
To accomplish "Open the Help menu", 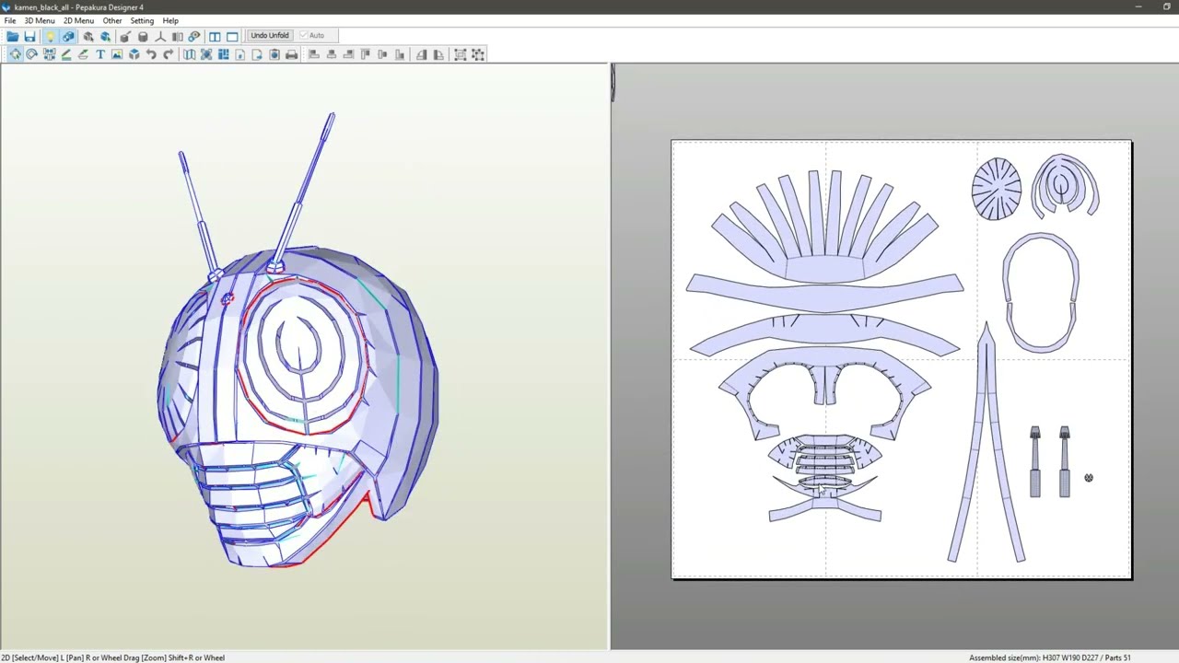I will [170, 20].
